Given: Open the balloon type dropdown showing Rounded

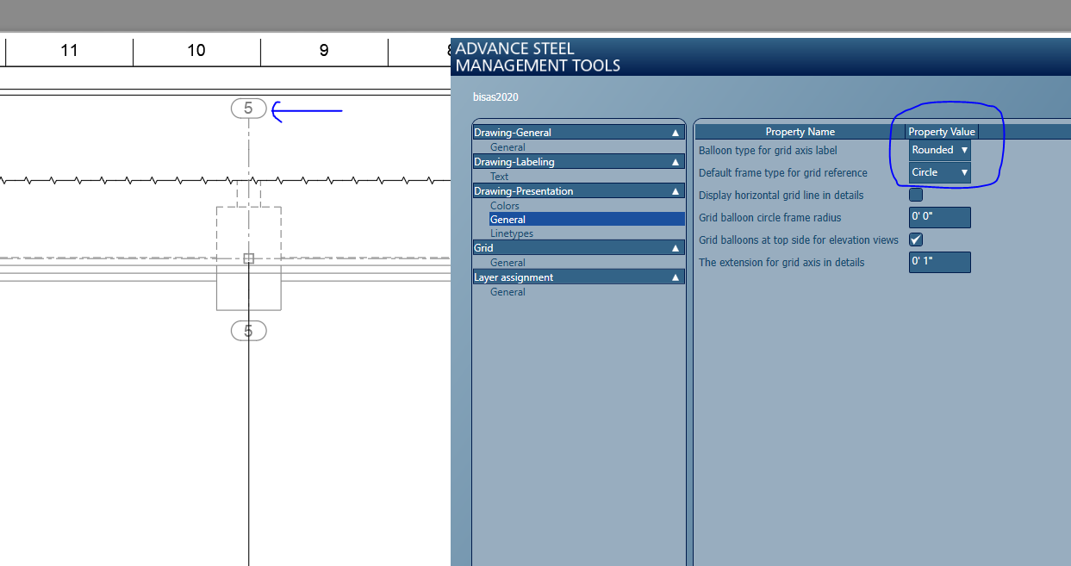Looking at the screenshot, I should click(939, 149).
